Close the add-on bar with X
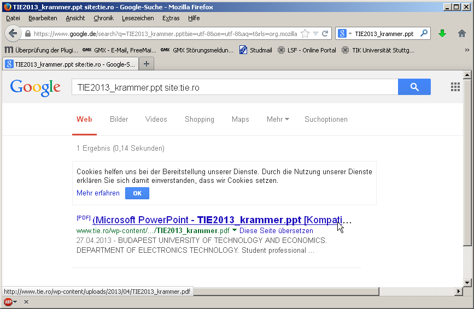 tap(26, 302)
